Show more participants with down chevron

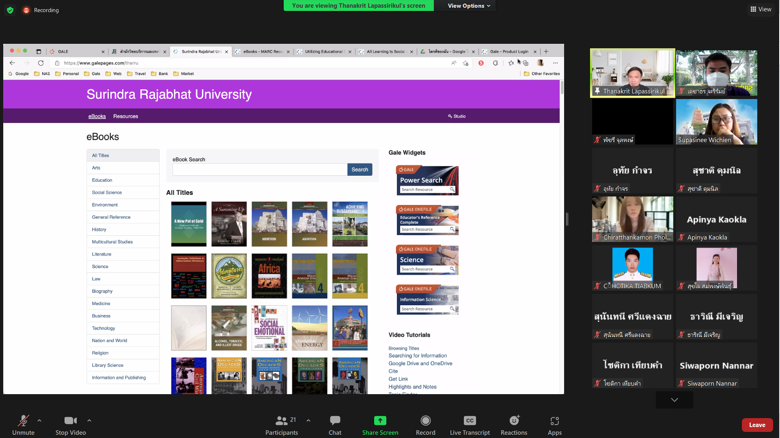pyautogui.click(x=674, y=400)
